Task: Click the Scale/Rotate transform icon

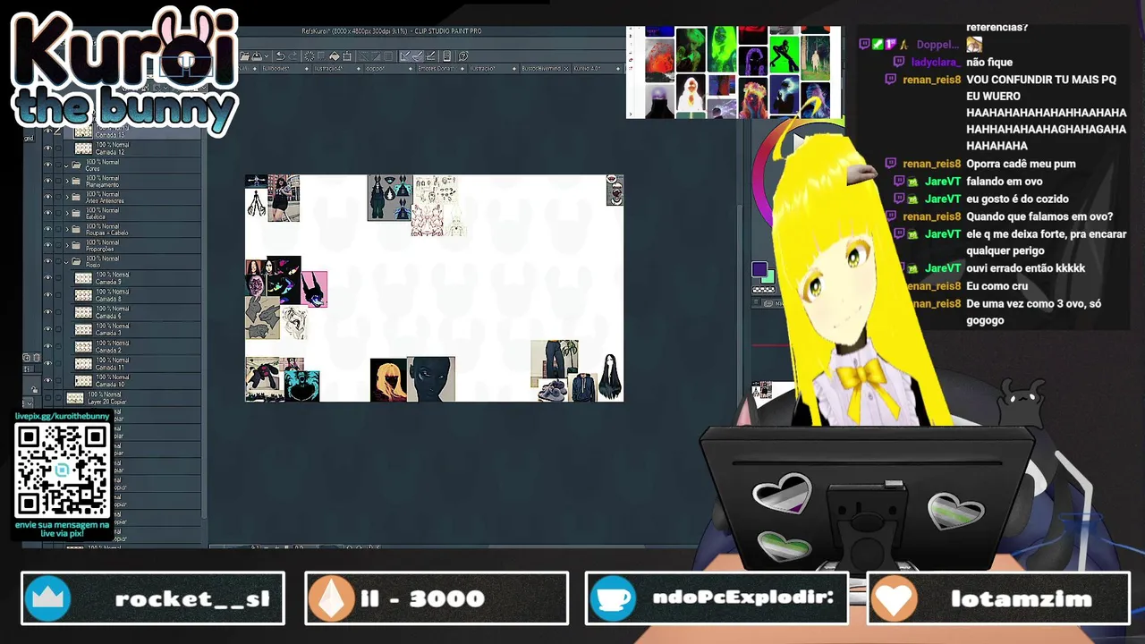Action: (347, 56)
